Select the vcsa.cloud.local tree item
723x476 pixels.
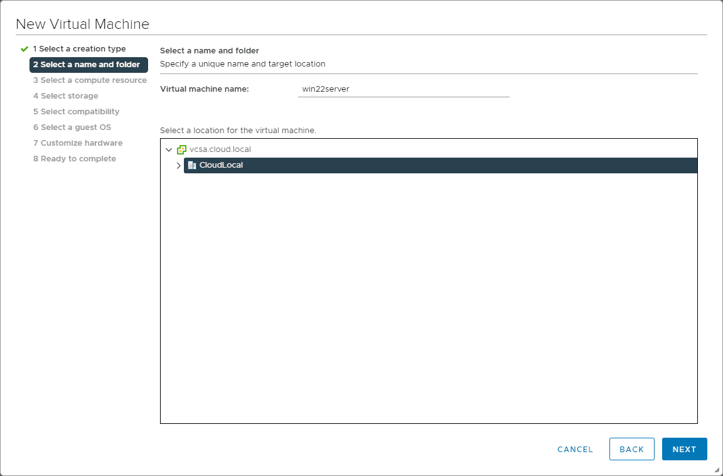pos(220,149)
